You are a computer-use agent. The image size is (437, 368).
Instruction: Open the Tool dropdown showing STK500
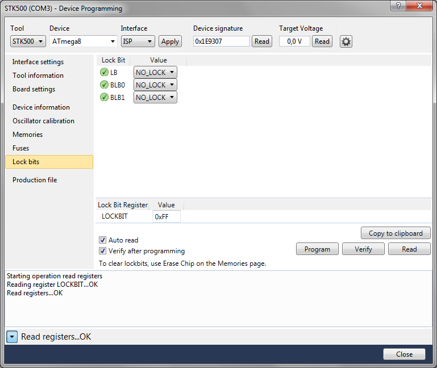pos(28,41)
